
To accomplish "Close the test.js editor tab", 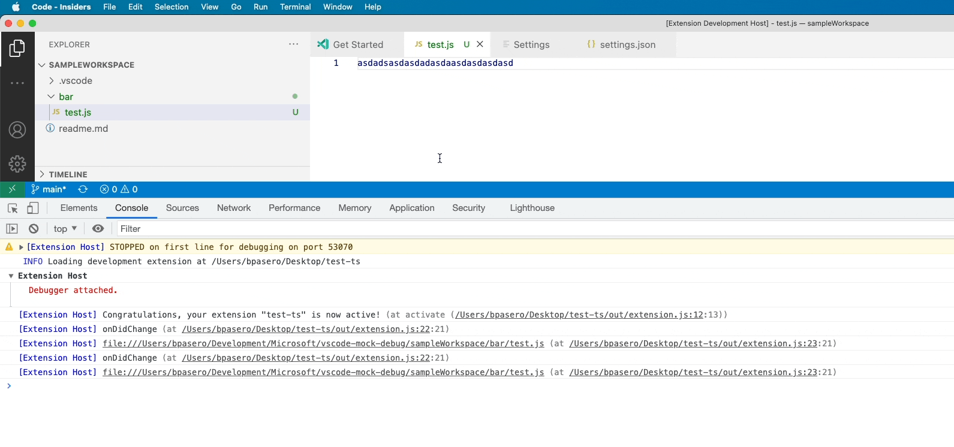I will point(480,44).
